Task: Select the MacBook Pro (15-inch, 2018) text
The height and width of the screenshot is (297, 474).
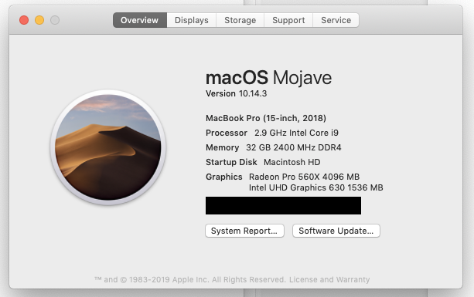Action: [x=266, y=118]
